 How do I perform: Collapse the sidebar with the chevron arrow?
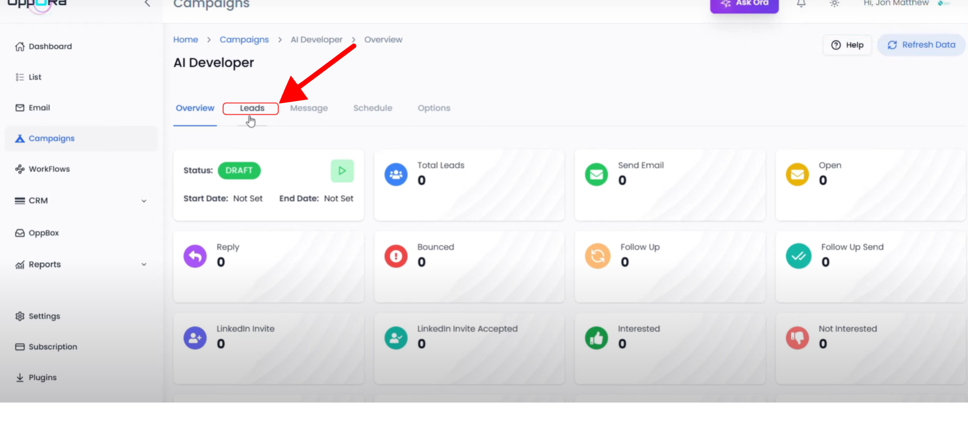click(147, 4)
